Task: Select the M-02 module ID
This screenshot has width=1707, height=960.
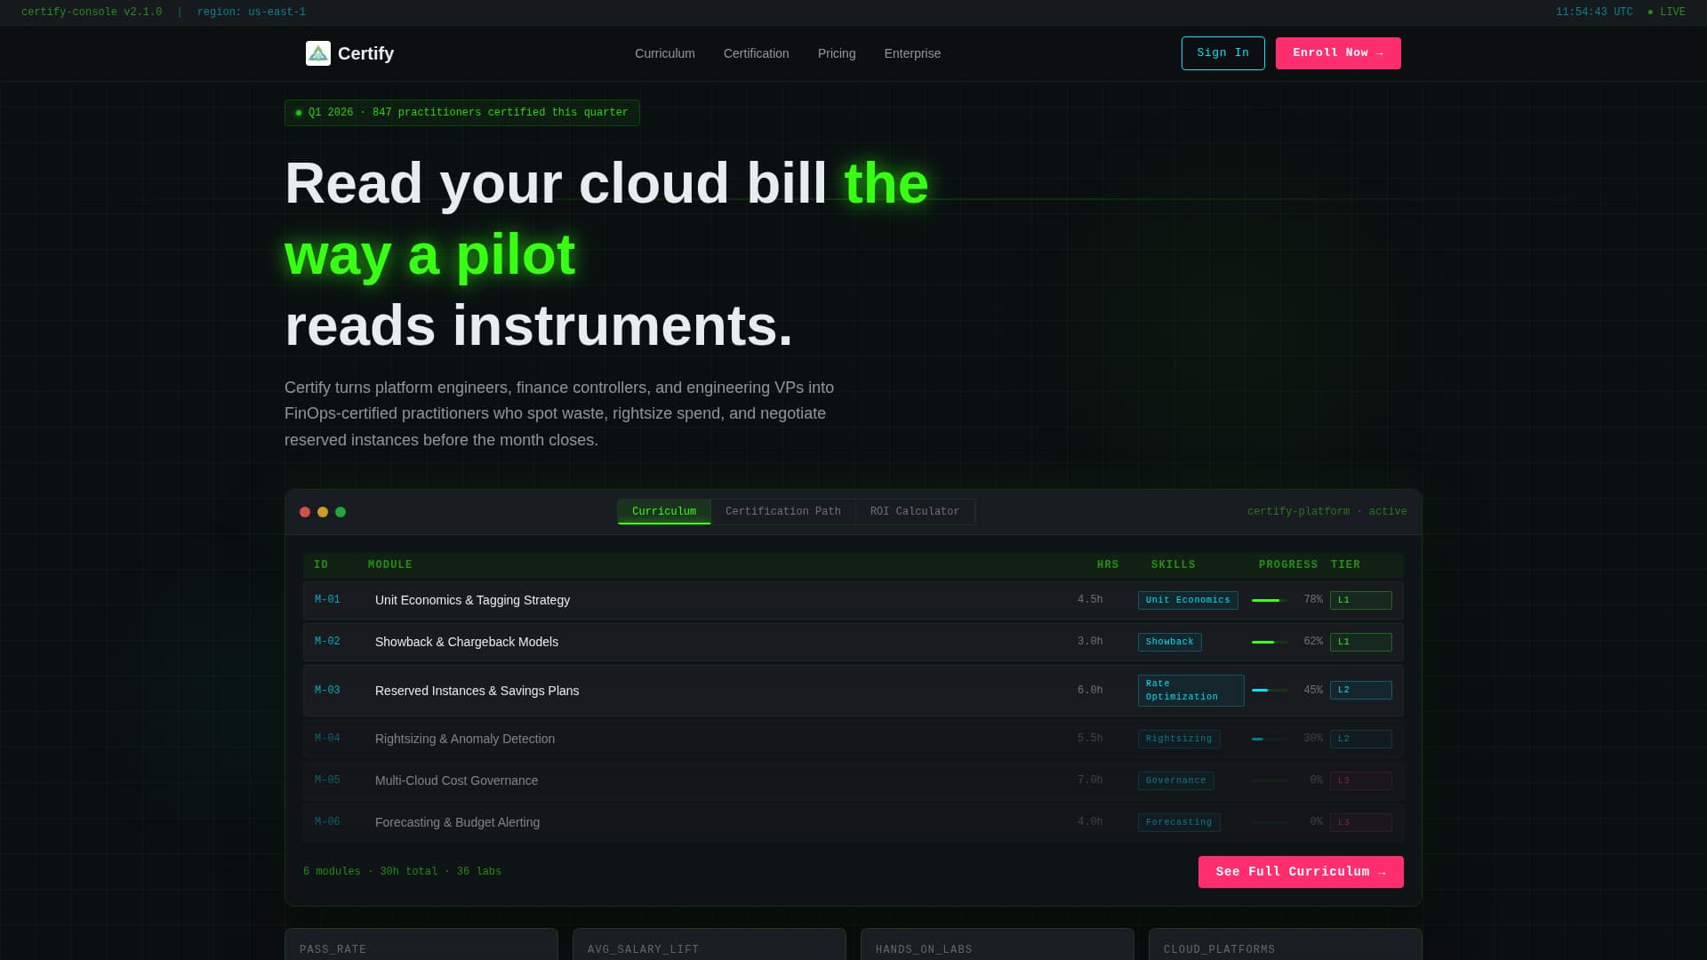Action: pyautogui.click(x=327, y=642)
